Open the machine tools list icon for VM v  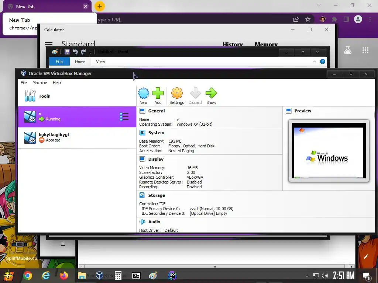[124, 117]
